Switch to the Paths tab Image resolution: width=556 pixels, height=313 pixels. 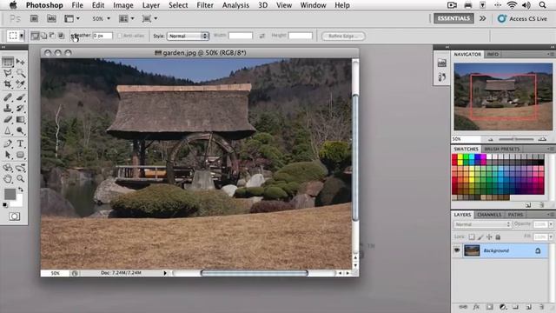(x=515, y=215)
